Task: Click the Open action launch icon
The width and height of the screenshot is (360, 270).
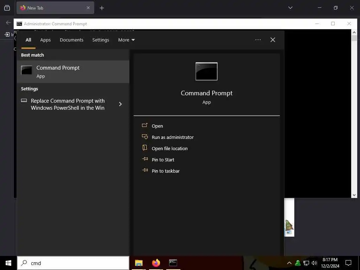Action: point(144,125)
